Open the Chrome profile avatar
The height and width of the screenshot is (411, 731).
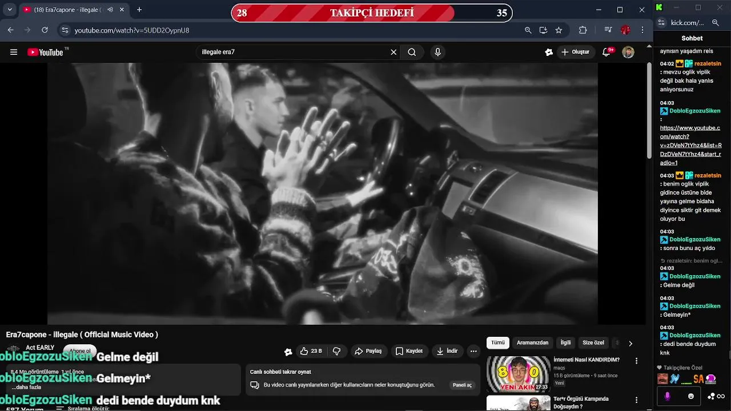(626, 30)
